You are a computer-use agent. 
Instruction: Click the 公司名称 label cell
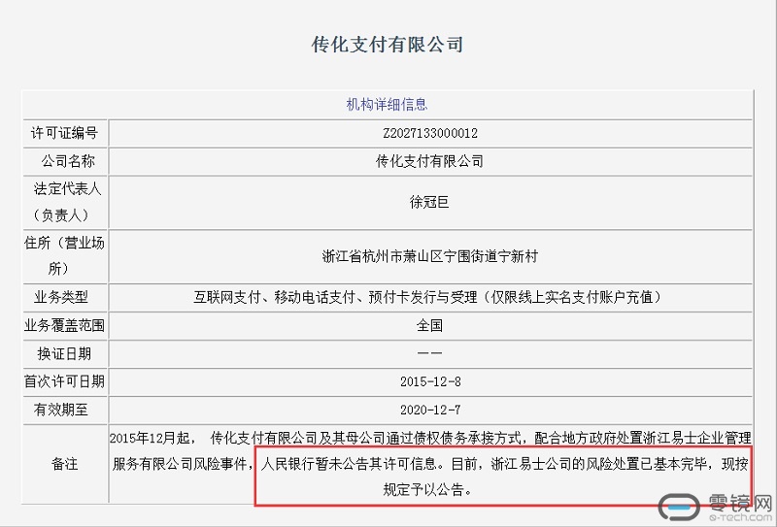65,161
